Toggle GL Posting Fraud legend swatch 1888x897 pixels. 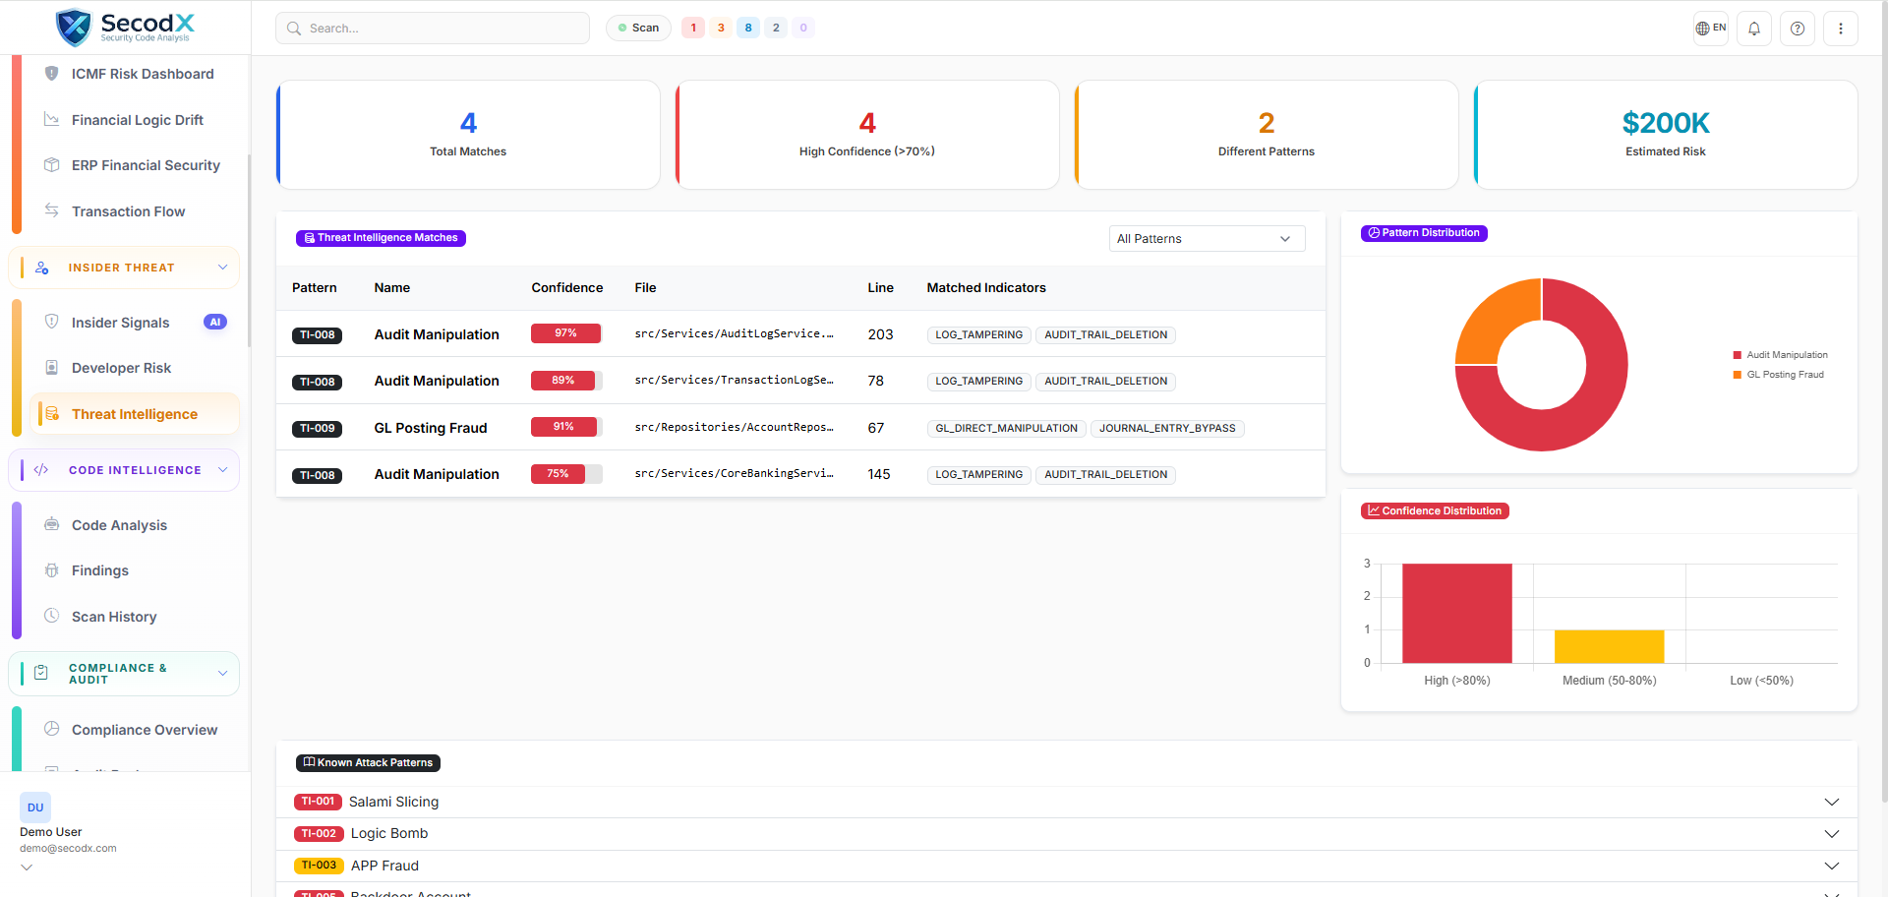click(1738, 375)
